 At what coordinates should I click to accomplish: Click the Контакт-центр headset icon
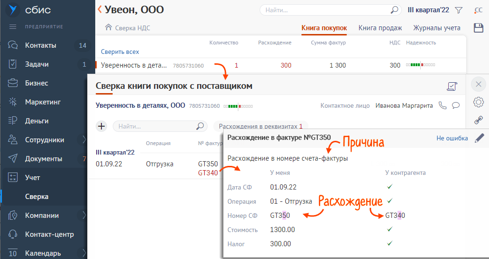coord(13,234)
